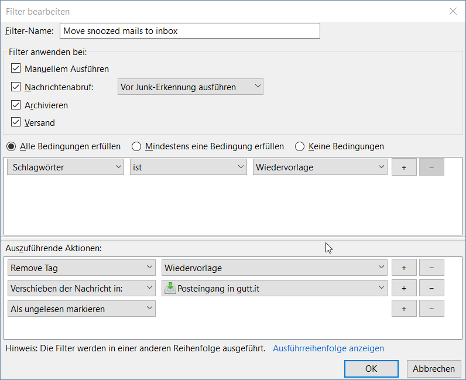Delete the Verschieben der Nachricht action

point(431,288)
